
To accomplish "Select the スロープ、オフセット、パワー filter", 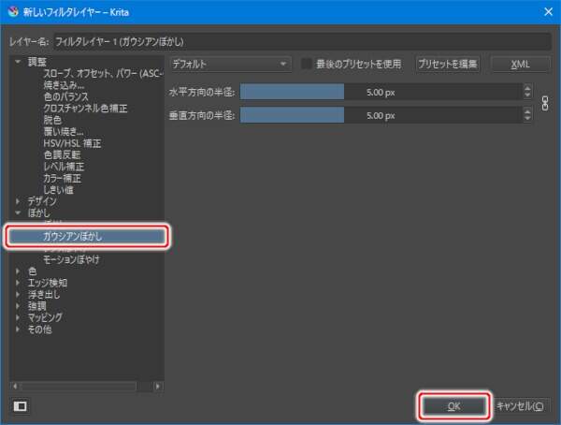I will (x=103, y=73).
